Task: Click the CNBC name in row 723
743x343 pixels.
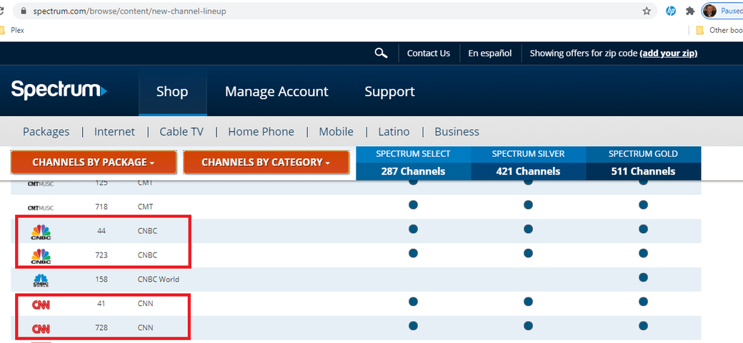Action: 147,255
